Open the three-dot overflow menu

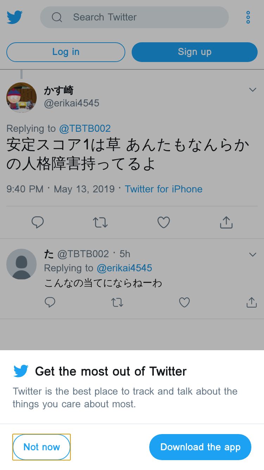(x=248, y=17)
